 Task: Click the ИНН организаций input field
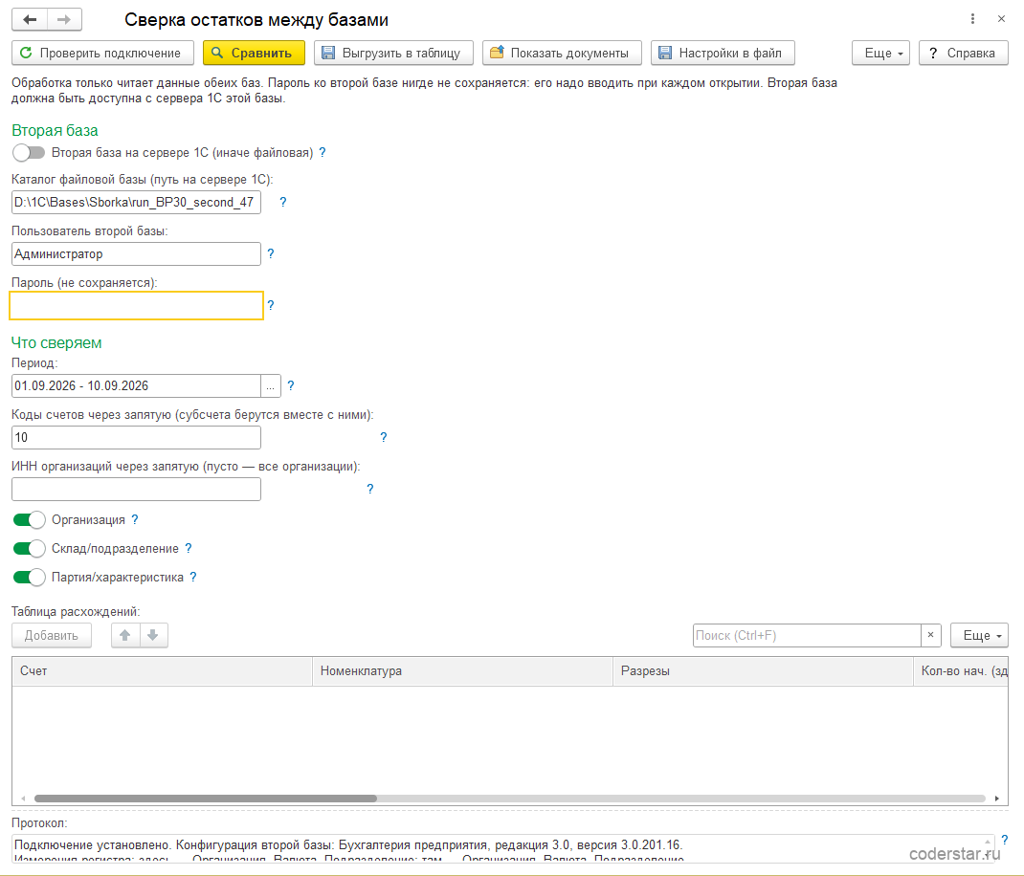tap(137, 489)
